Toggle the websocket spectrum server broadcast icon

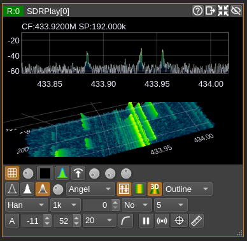tap(162, 221)
